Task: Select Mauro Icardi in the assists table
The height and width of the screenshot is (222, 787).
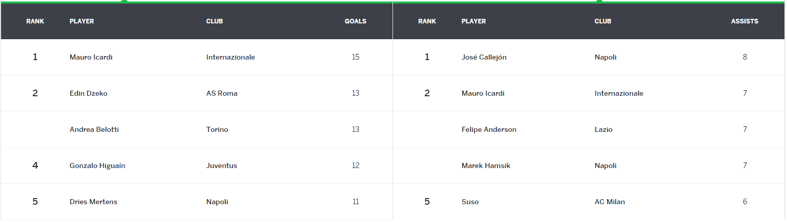Action: [483, 93]
